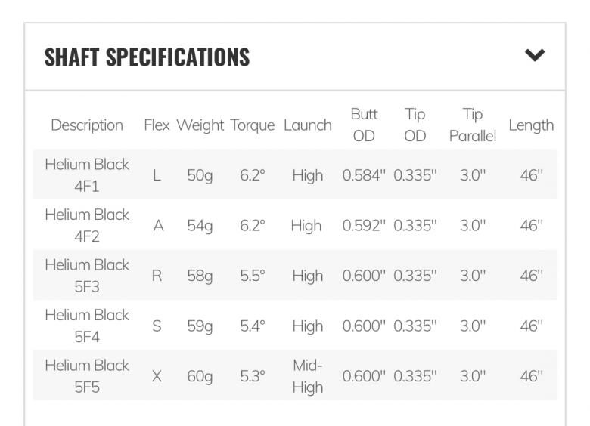The height and width of the screenshot is (426, 590).
Task: Collapse the Shaft Specifications chevron arrow
Action: (534, 55)
